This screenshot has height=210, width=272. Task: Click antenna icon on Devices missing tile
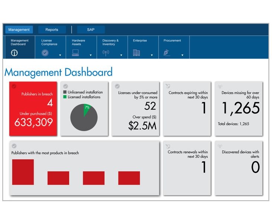point(220,86)
